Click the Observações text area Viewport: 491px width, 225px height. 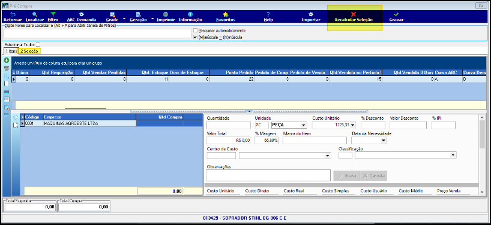point(268,175)
